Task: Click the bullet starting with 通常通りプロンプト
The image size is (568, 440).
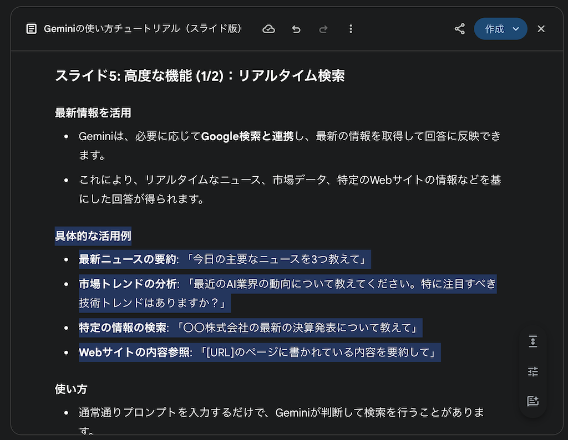Action: (281, 422)
